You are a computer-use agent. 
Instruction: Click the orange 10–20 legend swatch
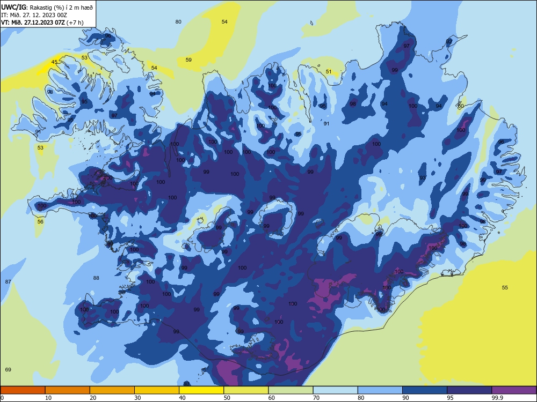click(x=68, y=390)
